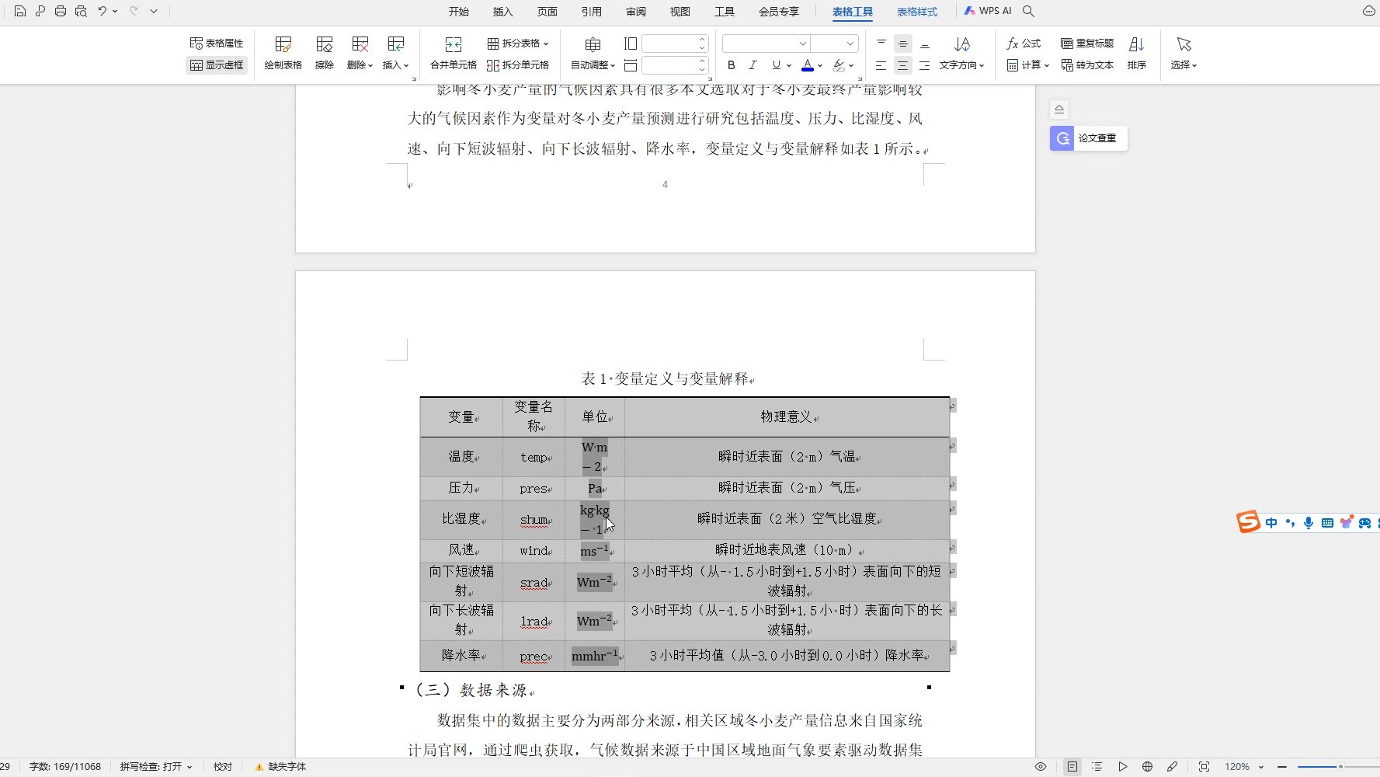This screenshot has height=777, width=1380.
Task: Select the table eraser tool (擦除)
Action: coord(325,54)
